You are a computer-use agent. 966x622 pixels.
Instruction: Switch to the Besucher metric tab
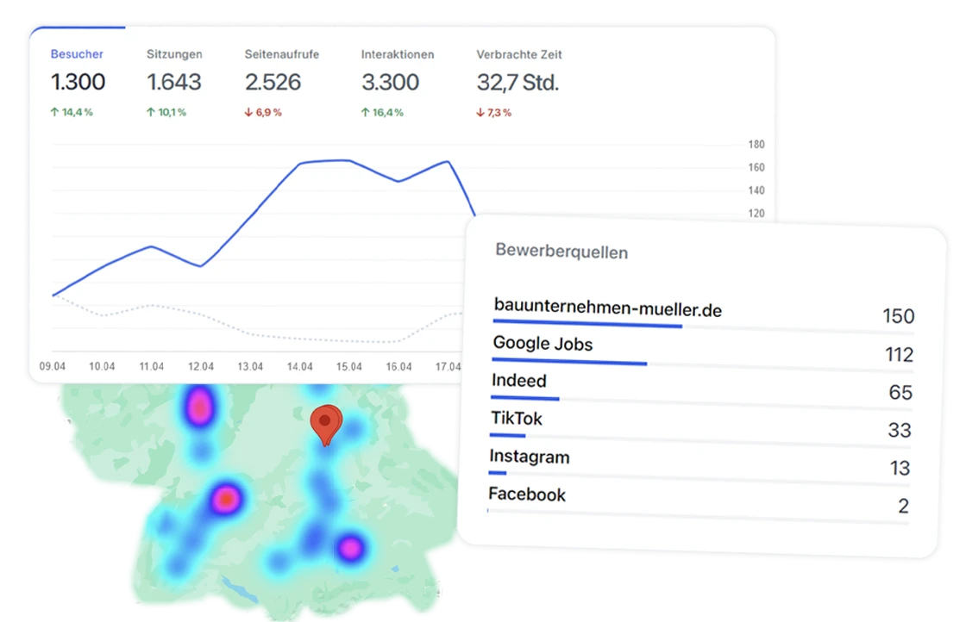77,53
